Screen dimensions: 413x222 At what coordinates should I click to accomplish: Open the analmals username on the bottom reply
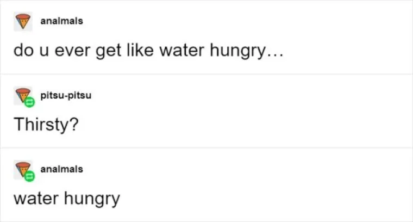[61, 169]
